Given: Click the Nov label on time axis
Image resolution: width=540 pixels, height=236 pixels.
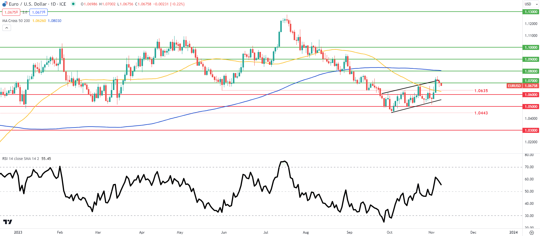Looking at the screenshot, I should [x=431, y=232].
